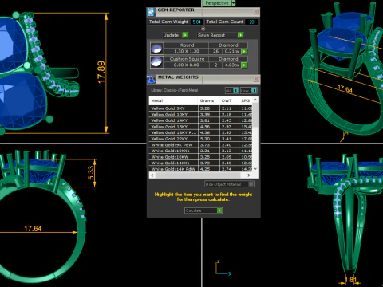The height and width of the screenshot is (287, 383).
Task: Click the Total Gem Count value 28
Action: tap(251, 22)
